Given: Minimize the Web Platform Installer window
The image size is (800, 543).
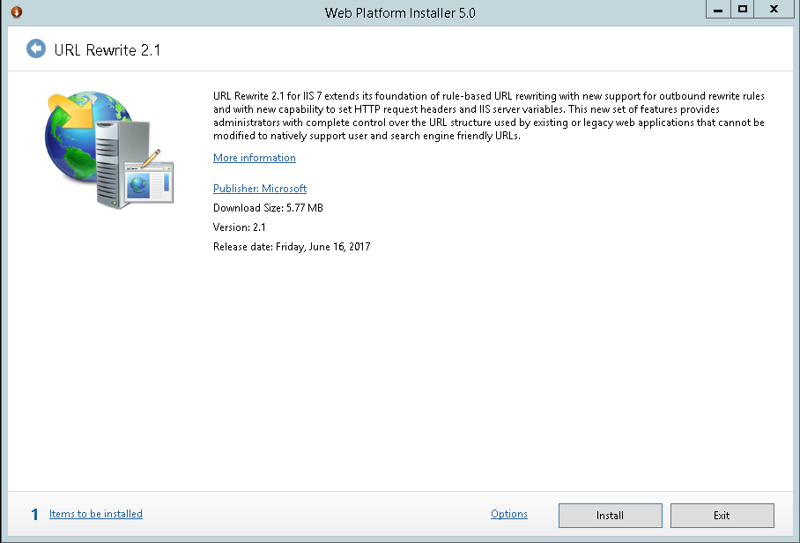Looking at the screenshot, I should tap(718, 9).
